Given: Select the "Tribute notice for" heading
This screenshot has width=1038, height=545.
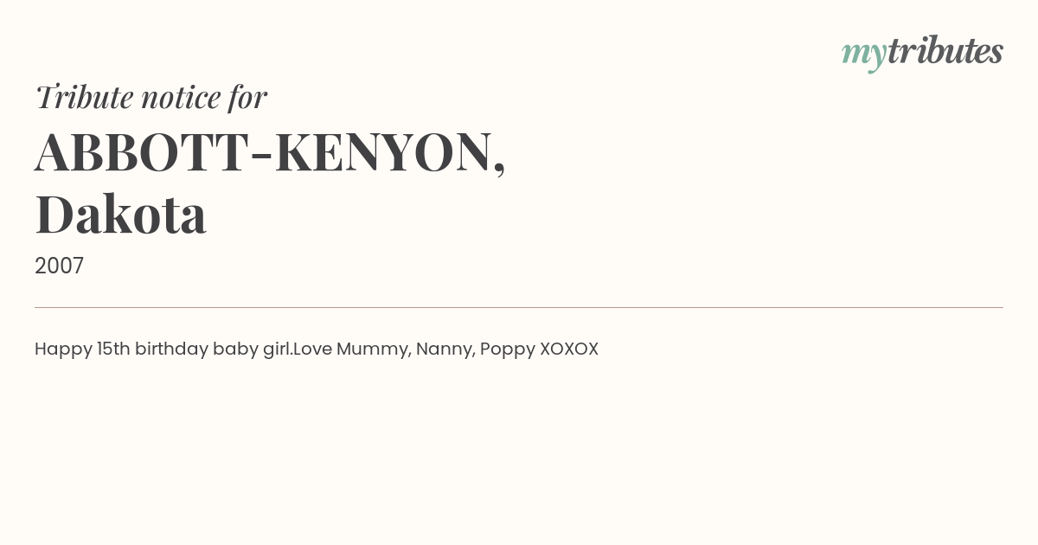Looking at the screenshot, I should [151, 97].
